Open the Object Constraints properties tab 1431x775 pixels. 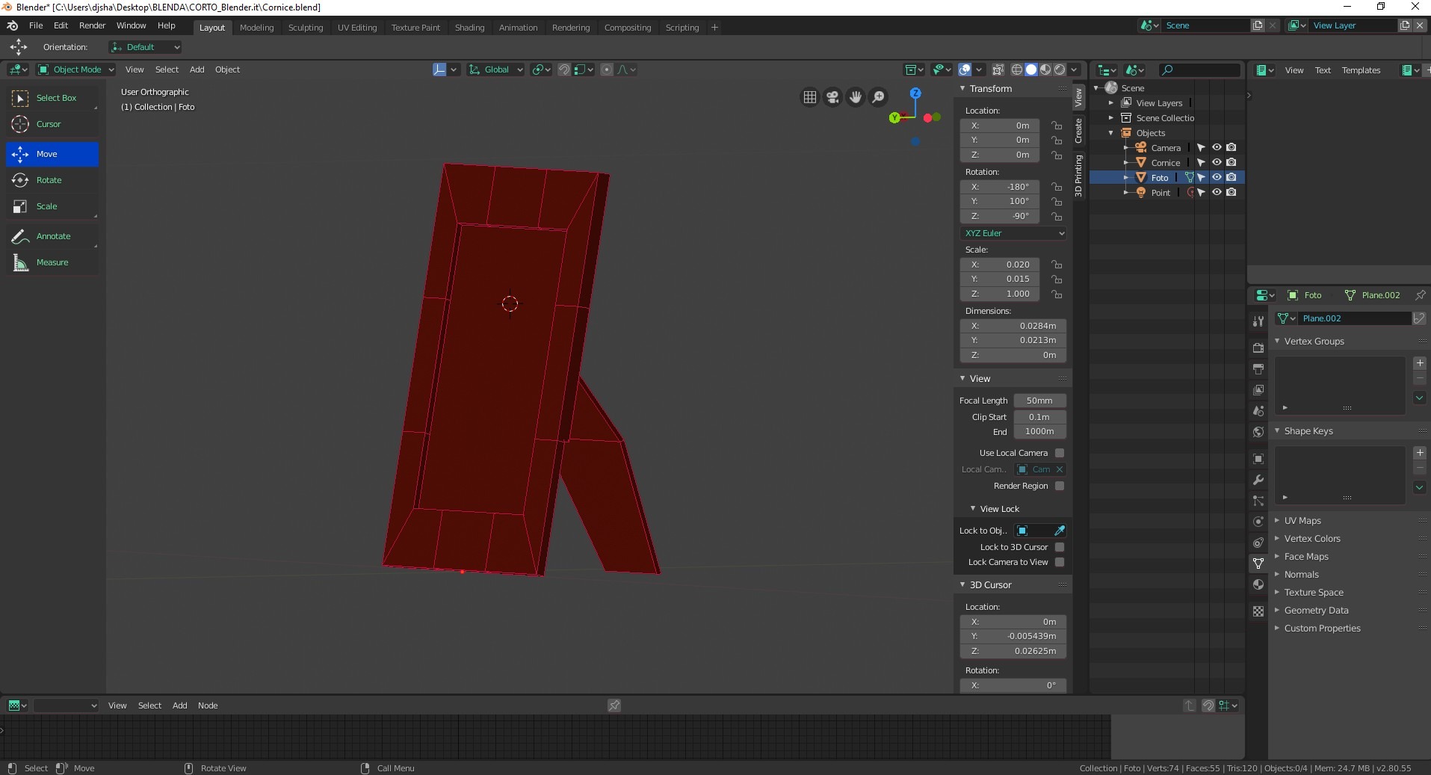coord(1258,543)
